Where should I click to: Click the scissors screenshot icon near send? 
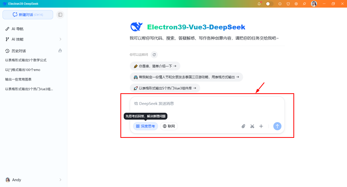click(x=252, y=126)
